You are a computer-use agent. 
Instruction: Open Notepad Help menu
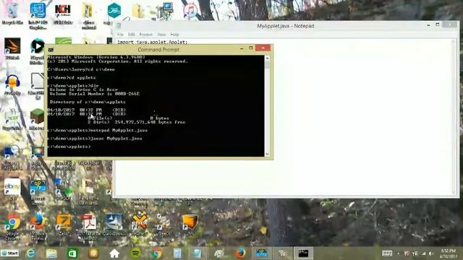point(174,35)
